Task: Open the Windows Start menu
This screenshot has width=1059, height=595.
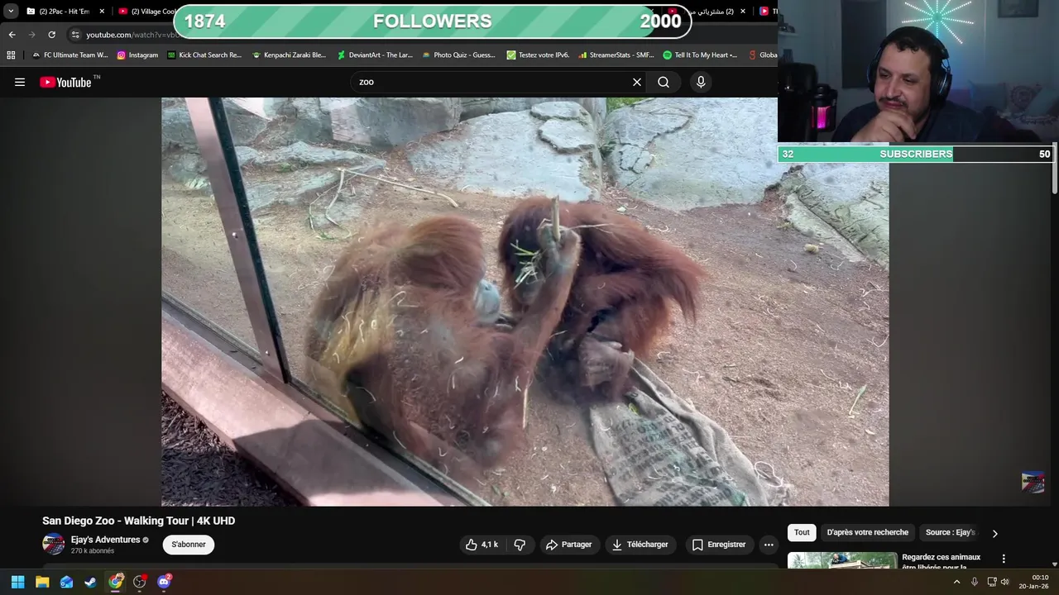Action: pos(17,582)
